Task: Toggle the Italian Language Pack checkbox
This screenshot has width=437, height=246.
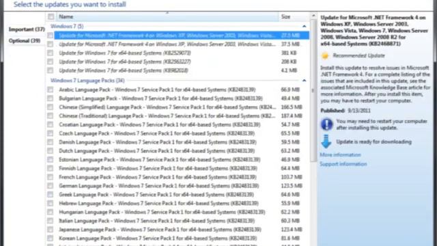Action: [x=50, y=221]
